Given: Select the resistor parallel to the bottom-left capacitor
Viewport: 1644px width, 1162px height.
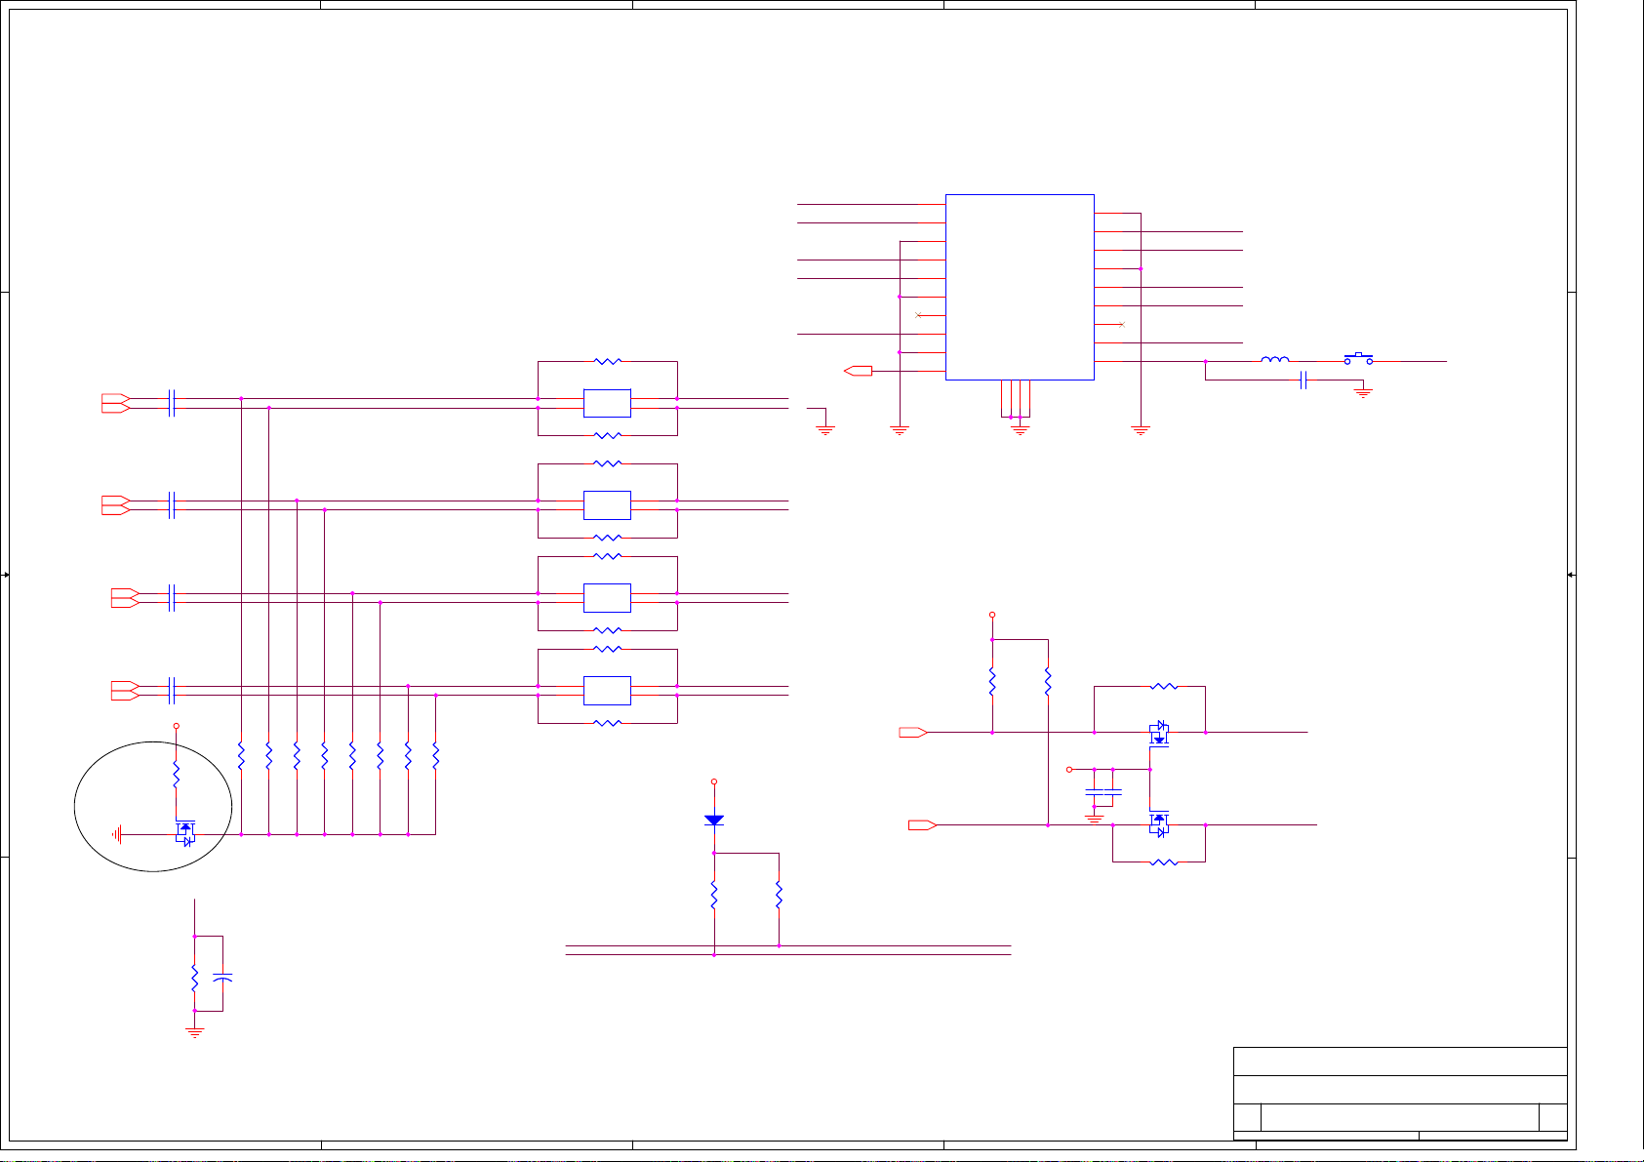Looking at the screenshot, I should click(195, 977).
